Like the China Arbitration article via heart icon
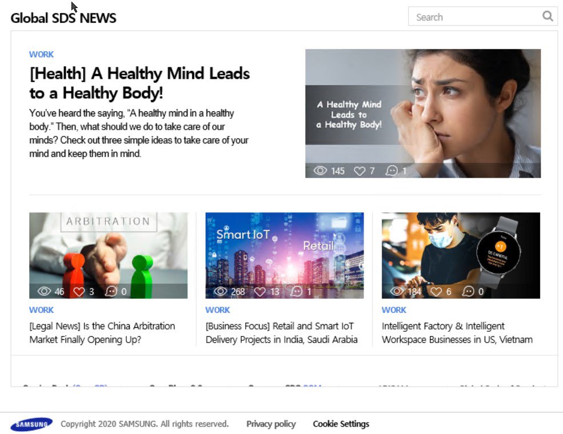The height and width of the screenshot is (434, 563). pos(79,292)
